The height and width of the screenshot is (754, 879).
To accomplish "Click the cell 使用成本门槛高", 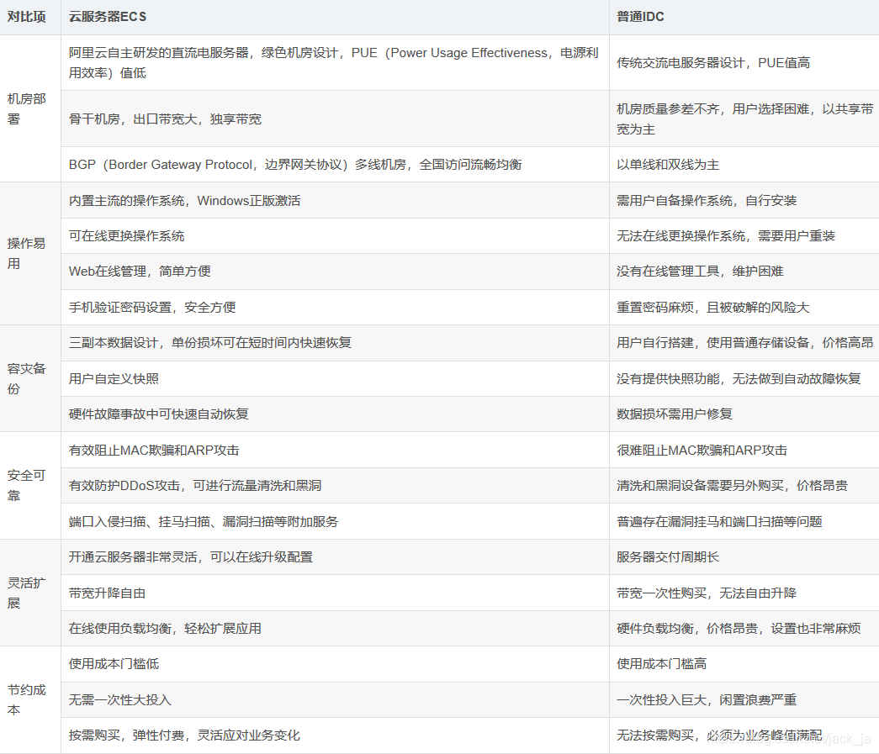I will pyautogui.click(x=744, y=664).
